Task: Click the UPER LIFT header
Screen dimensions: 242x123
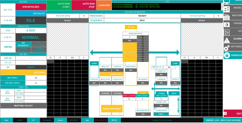Action: click(x=174, y=93)
